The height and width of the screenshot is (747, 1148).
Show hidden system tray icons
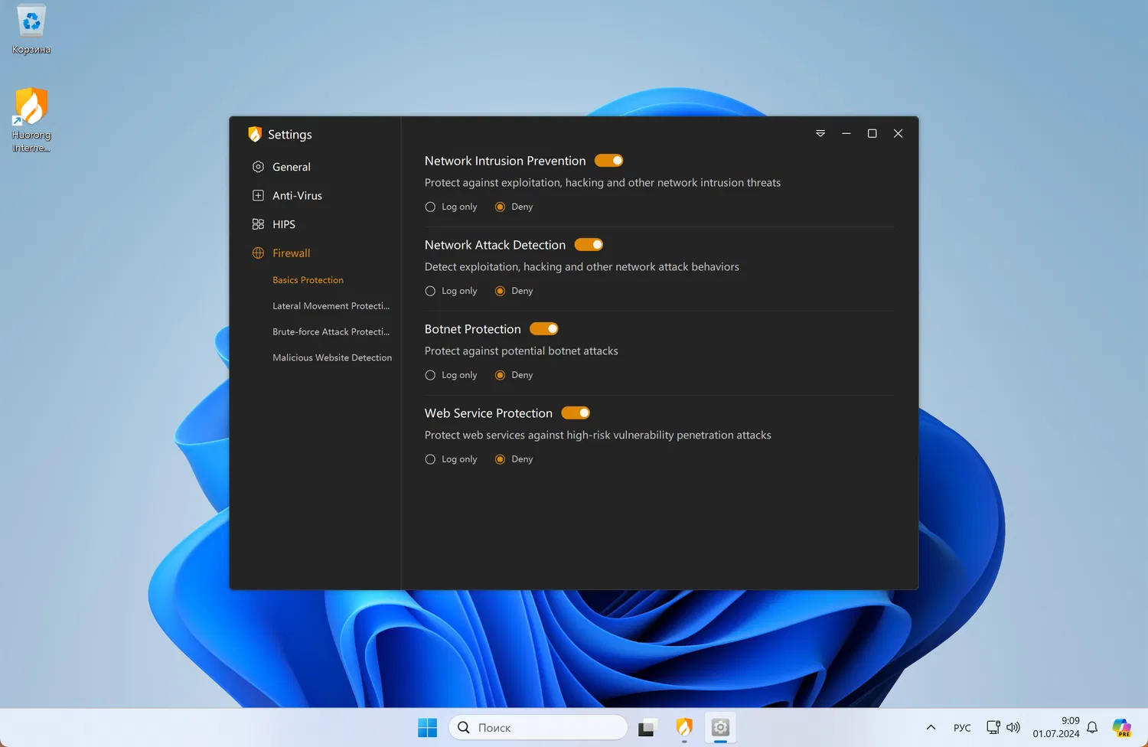(x=931, y=728)
